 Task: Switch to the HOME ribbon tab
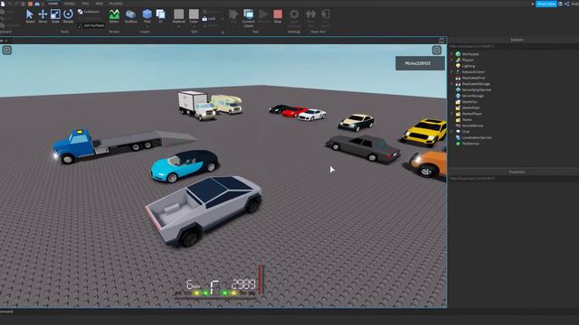point(53,4)
